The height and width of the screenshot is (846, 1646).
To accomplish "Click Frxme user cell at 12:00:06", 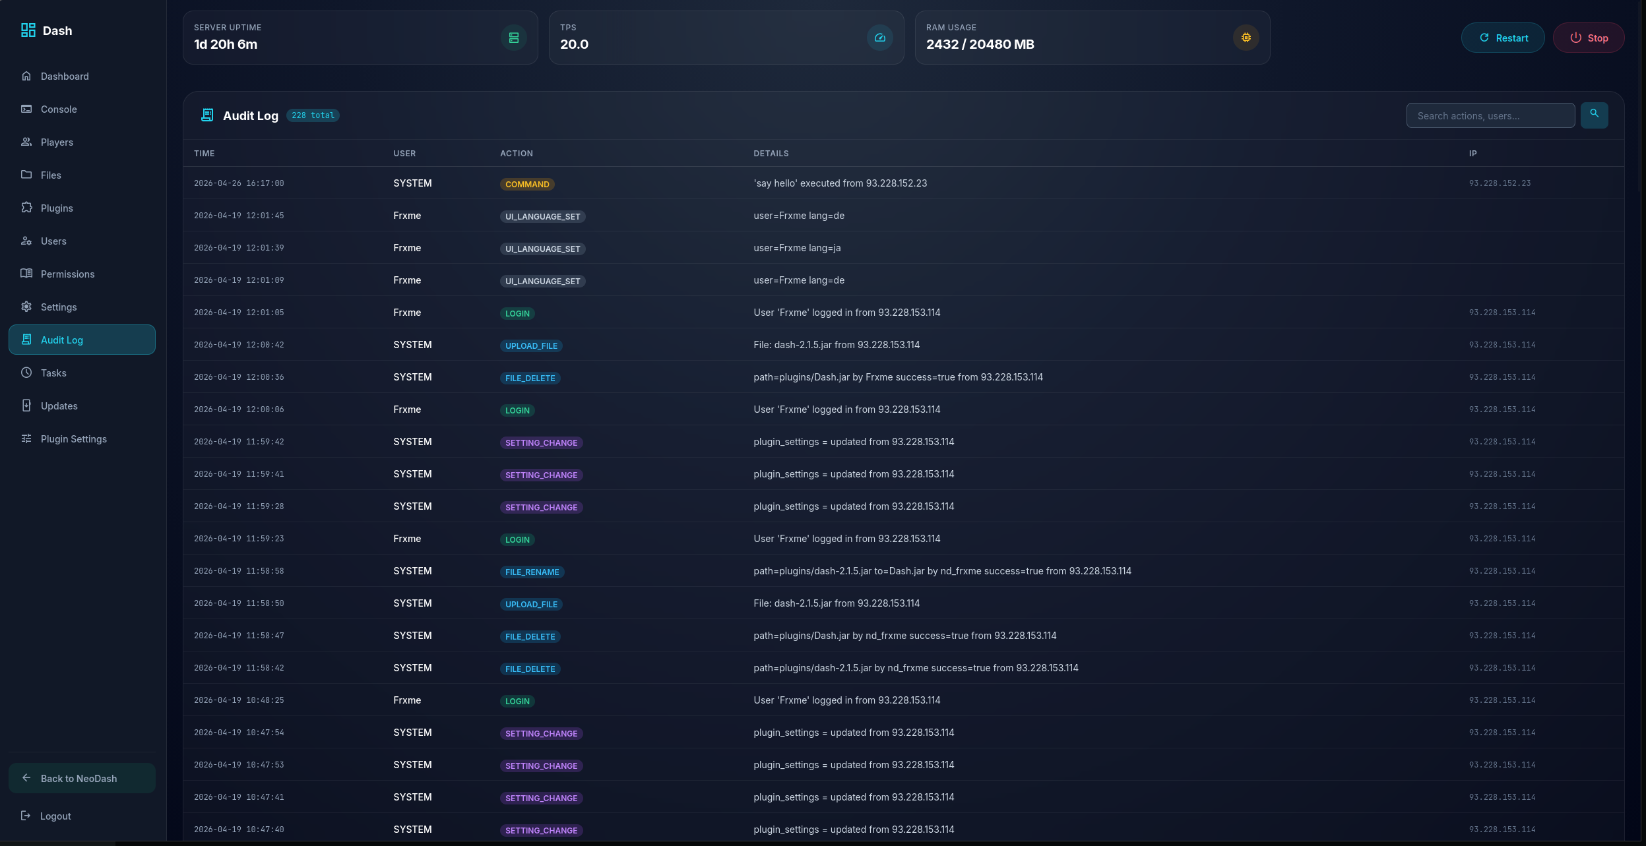I will click(x=407, y=409).
